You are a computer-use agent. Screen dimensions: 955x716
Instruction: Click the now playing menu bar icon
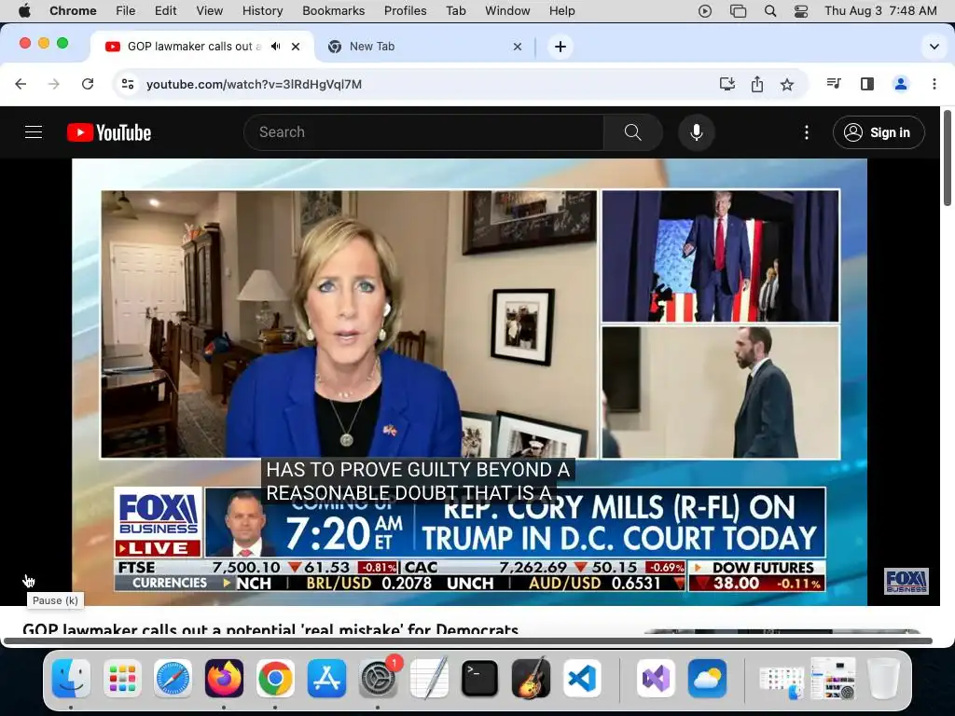(705, 11)
